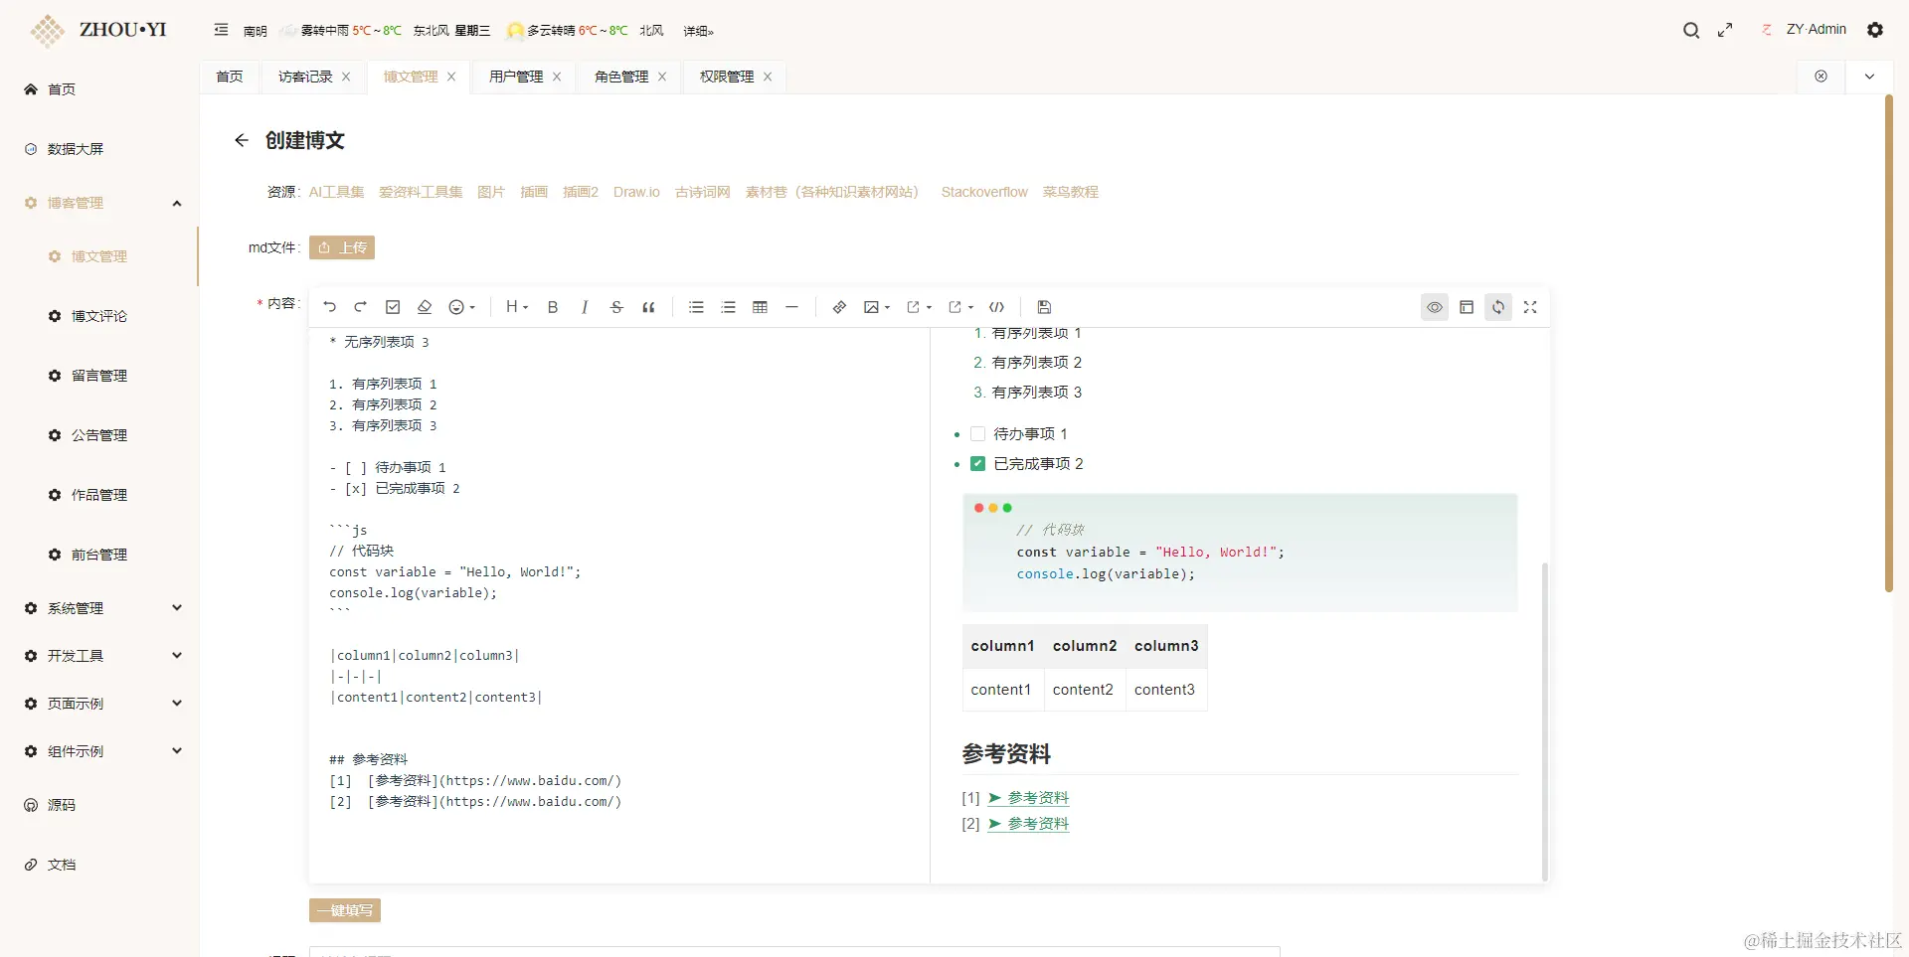
Task: Collapse the 博客管理 sidebar group
Action: pos(99,203)
